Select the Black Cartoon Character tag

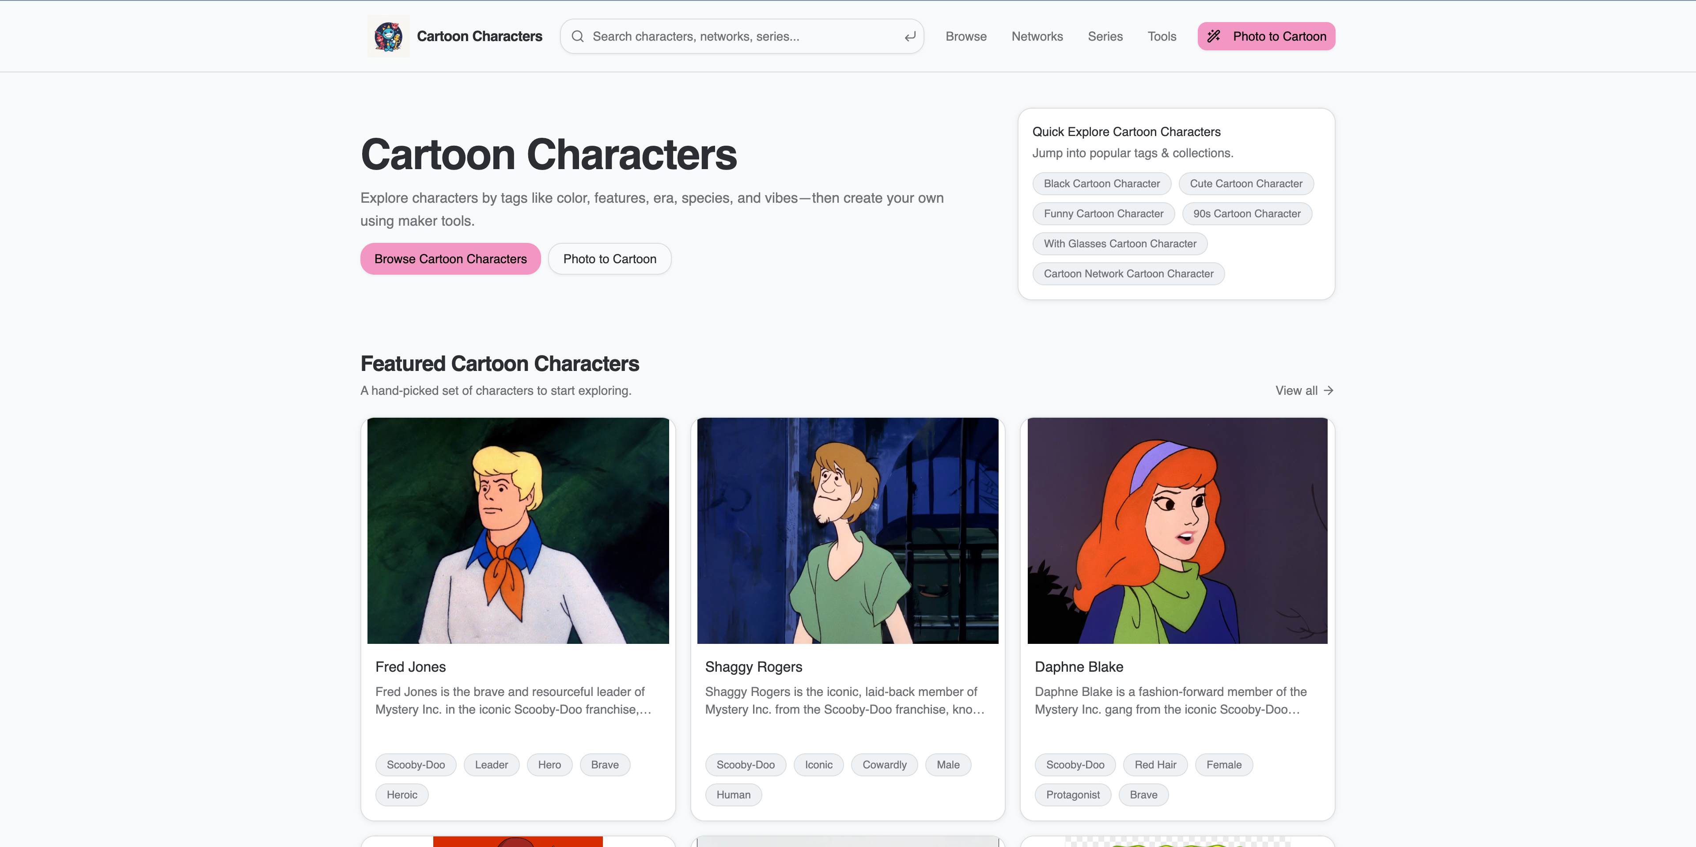coord(1102,184)
